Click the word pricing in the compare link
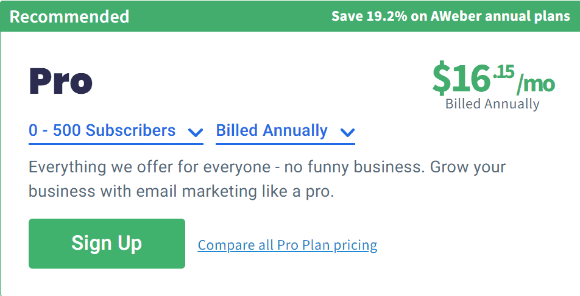The width and height of the screenshot is (580, 296). point(355,246)
